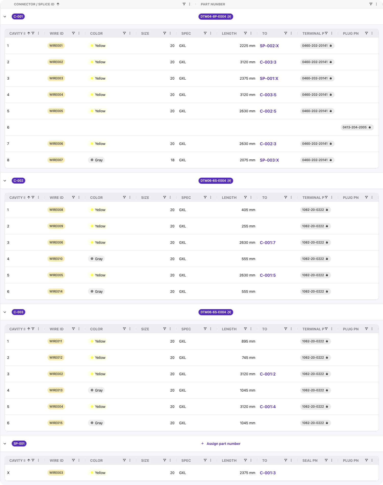Screen dimensions: 383x485
Task: Select Gray color chip for WIRE007
Action: 96,160
